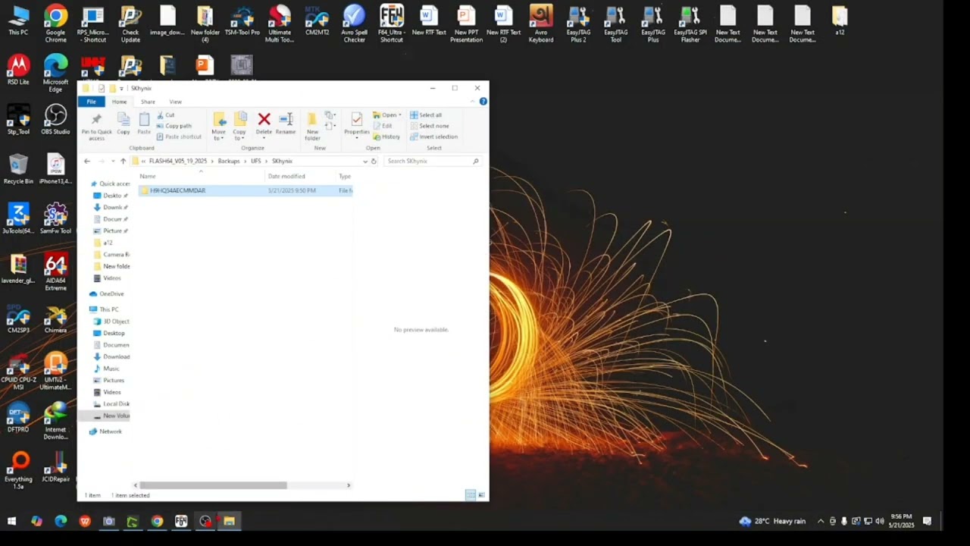Click Select none in ribbon
The image size is (970, 546).
click(429, 126)
